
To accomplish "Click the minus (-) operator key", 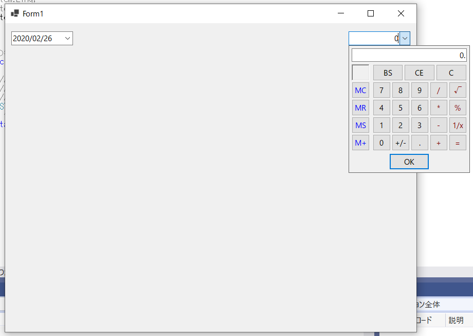I will tap(439, 125).
